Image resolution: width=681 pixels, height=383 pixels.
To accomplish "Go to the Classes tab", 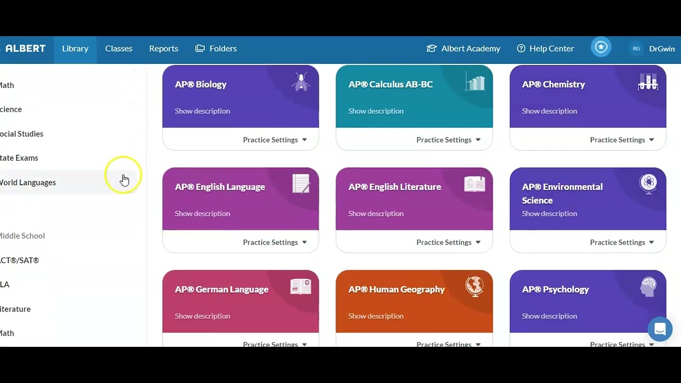I will point(119,48).
